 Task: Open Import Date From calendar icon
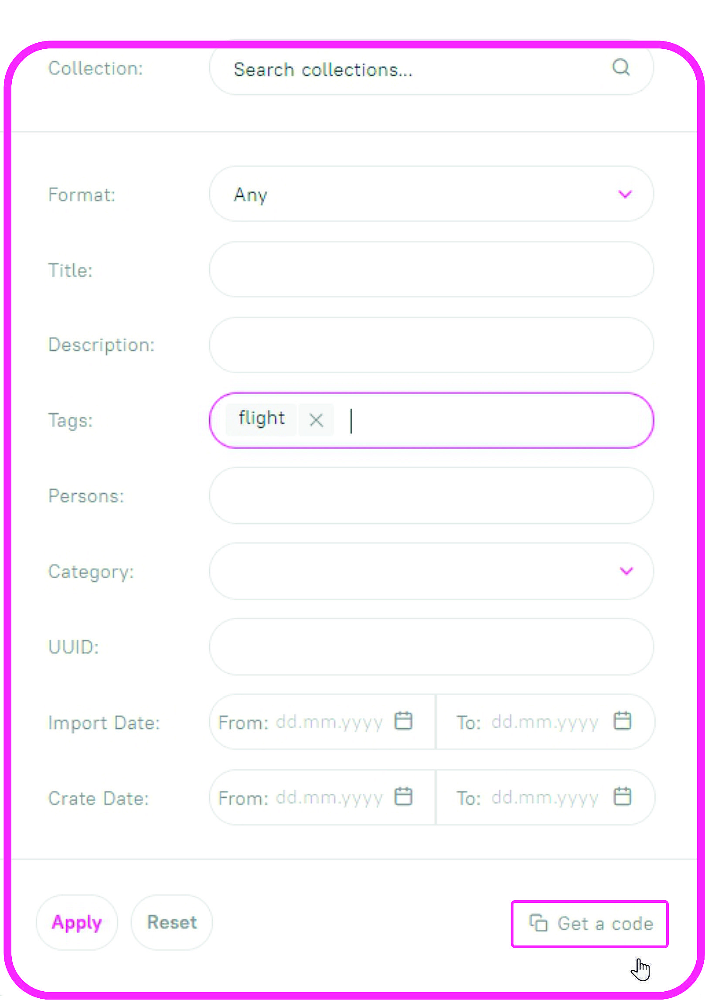[403, 720]
